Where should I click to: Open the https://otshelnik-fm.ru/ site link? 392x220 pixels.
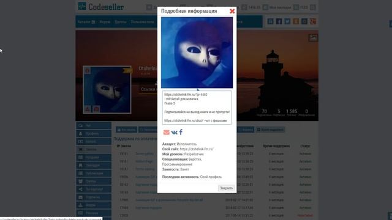click(197, 149)
